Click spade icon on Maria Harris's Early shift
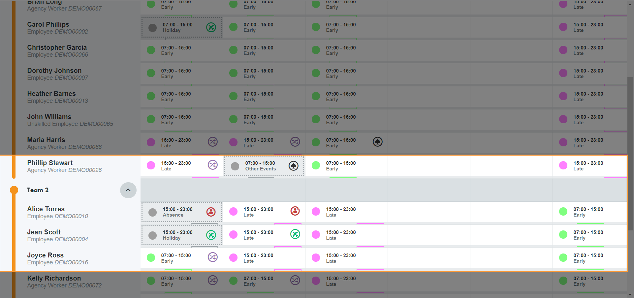 (x=377, y=142)
